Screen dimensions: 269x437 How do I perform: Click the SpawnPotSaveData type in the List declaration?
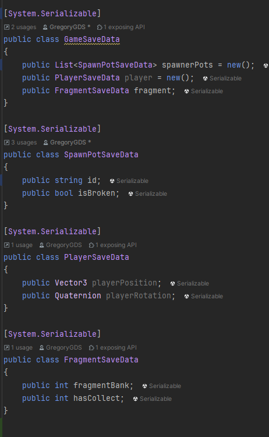pyautogui.click(x=115, y=65)
